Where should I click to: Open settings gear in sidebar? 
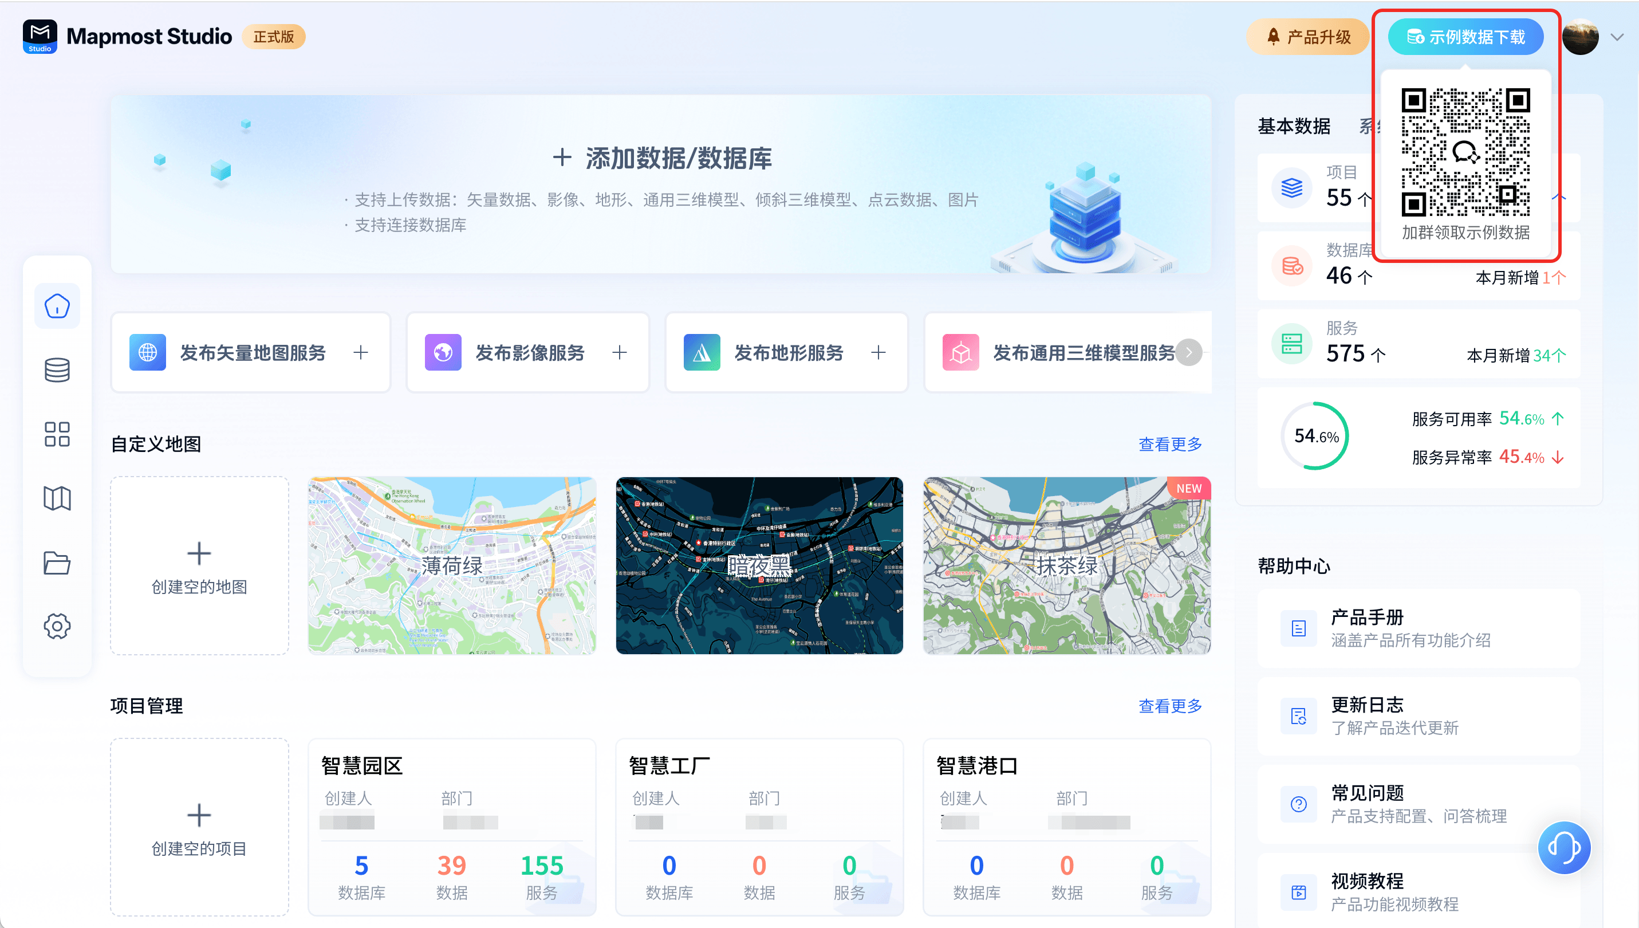point(57,627)
